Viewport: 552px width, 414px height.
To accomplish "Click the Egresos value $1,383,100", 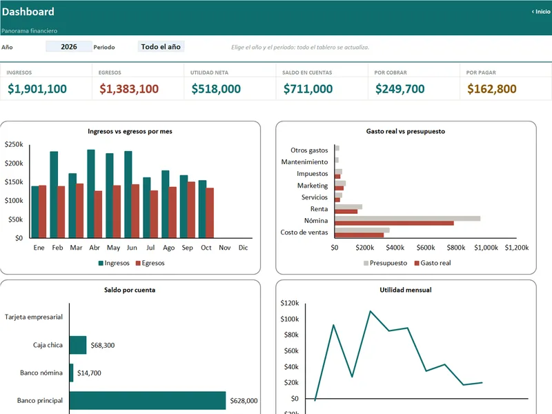I will point(129,89).
